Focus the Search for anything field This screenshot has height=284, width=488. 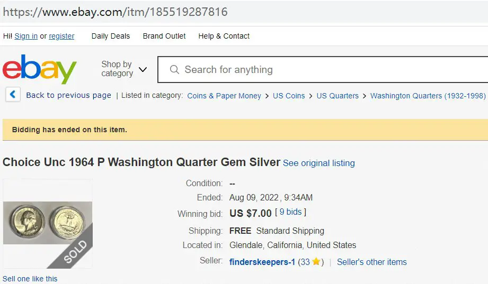coord(323,70)
